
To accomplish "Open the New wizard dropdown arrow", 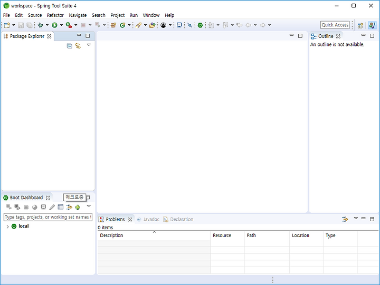I will coord(14,25).
